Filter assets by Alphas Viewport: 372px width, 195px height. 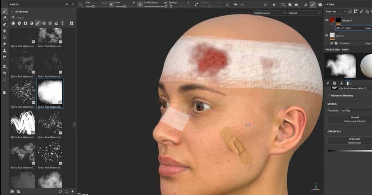[x=44, y=23]
